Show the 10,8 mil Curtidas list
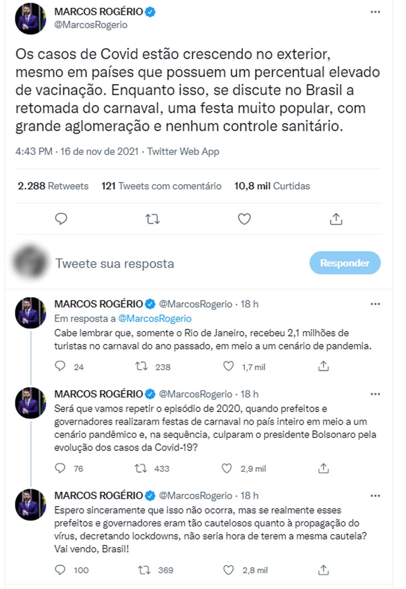 (x=272, y=186)
